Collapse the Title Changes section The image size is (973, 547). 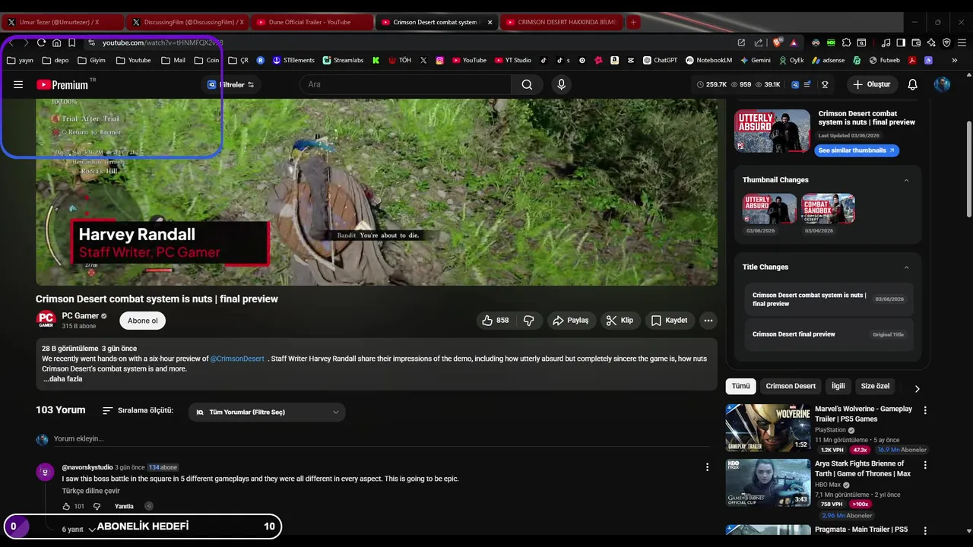(906, 267)
